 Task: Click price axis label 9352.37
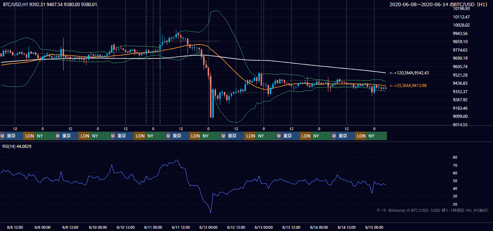point(460,92)
